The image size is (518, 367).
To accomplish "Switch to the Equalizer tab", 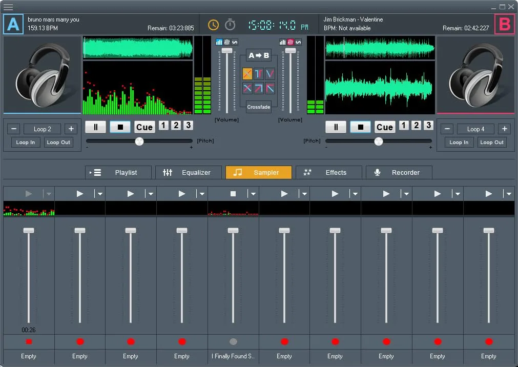I will (189, 172).
